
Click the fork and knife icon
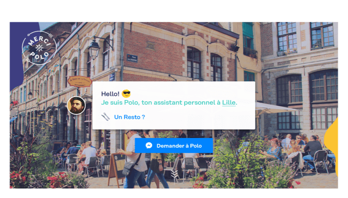click(105, 117)
